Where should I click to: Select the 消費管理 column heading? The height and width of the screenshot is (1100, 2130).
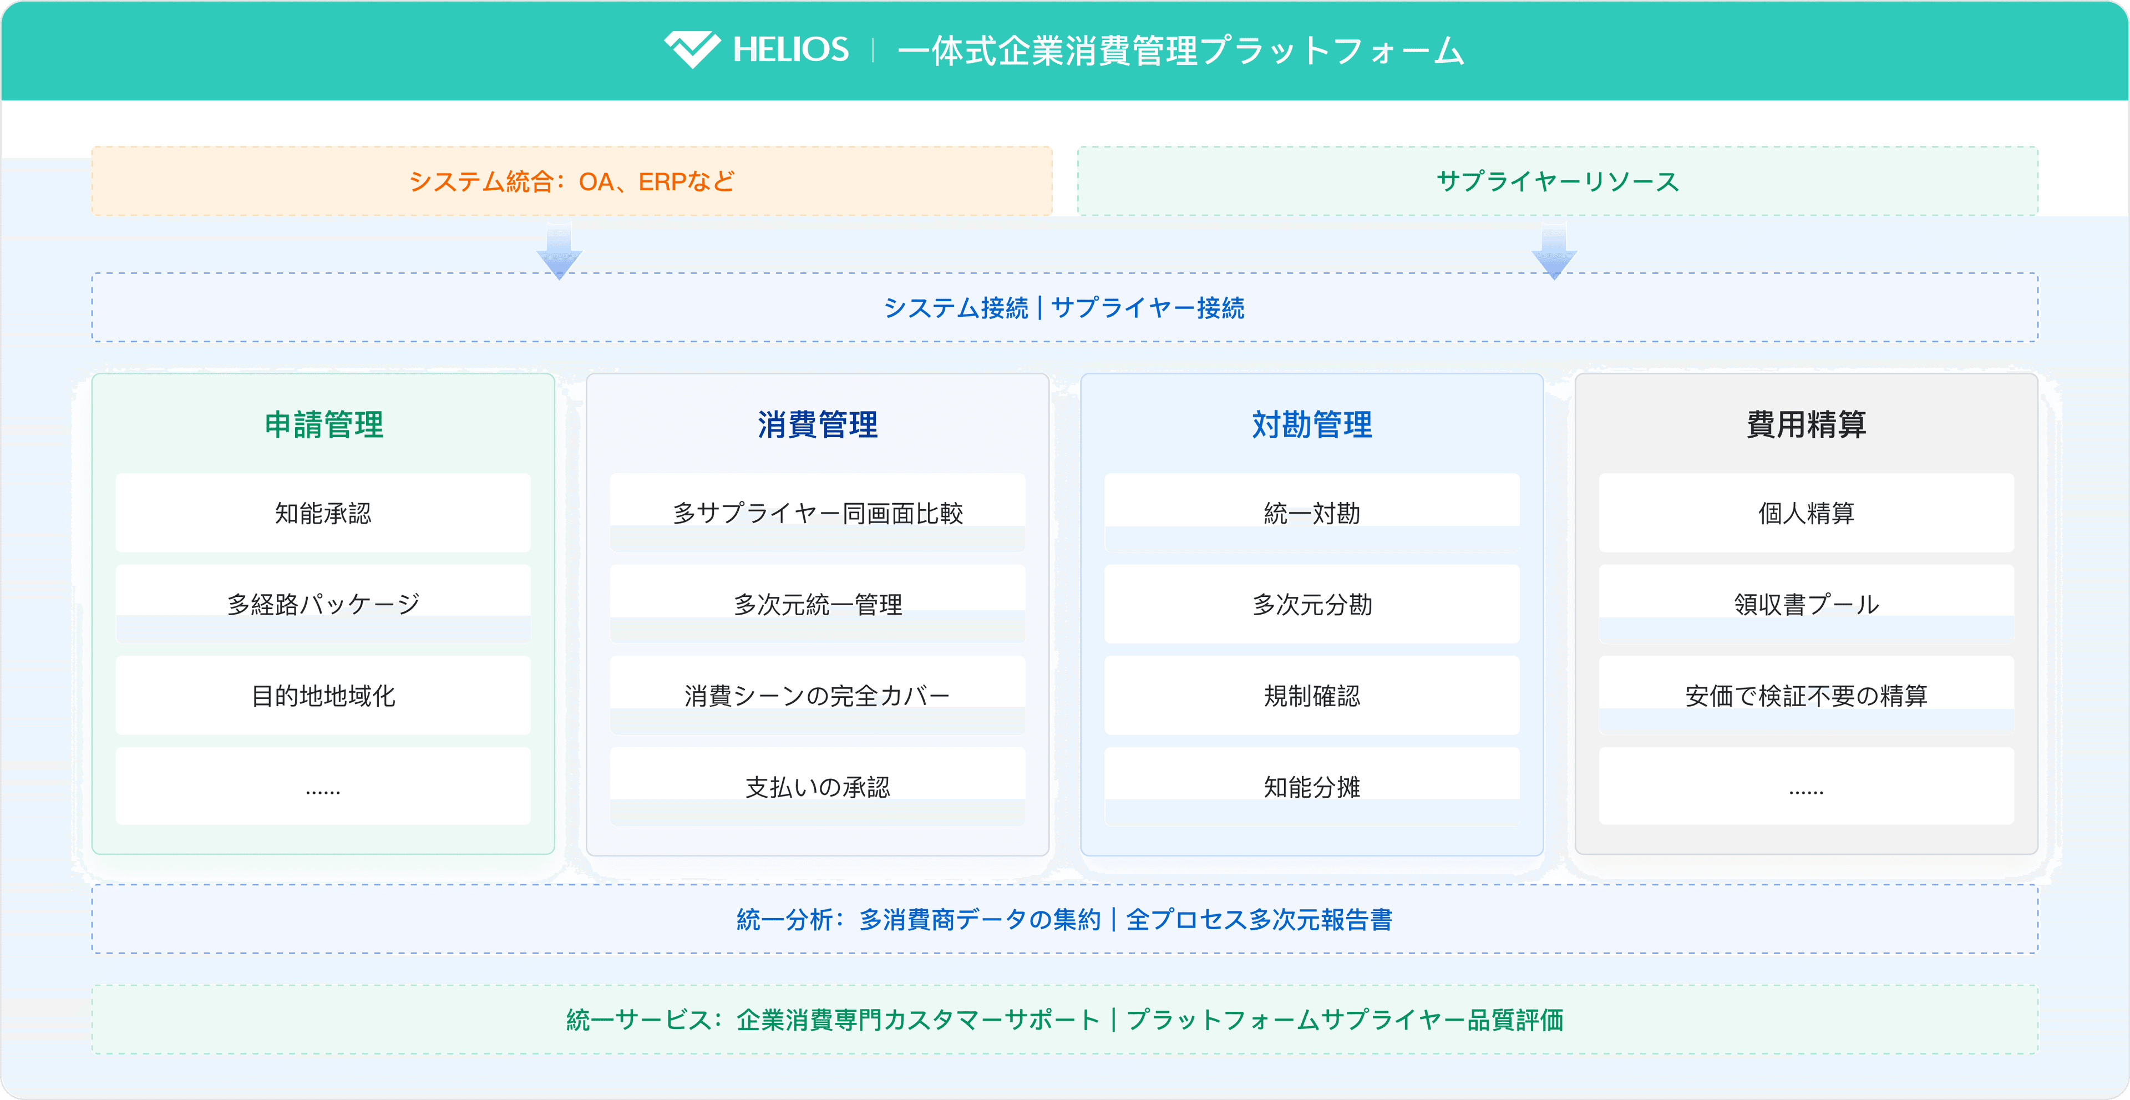817,424
